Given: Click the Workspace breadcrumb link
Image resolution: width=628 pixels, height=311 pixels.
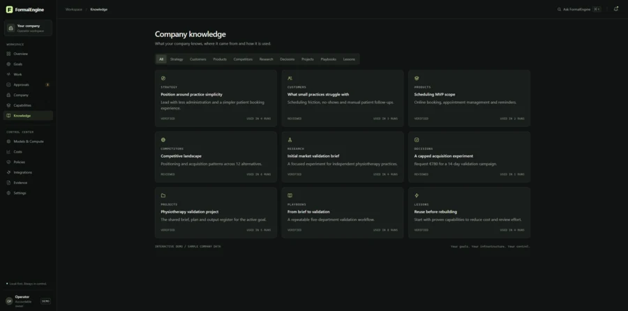Looking at the screenshot, I should pyautogui.click(x=74, y=9).
